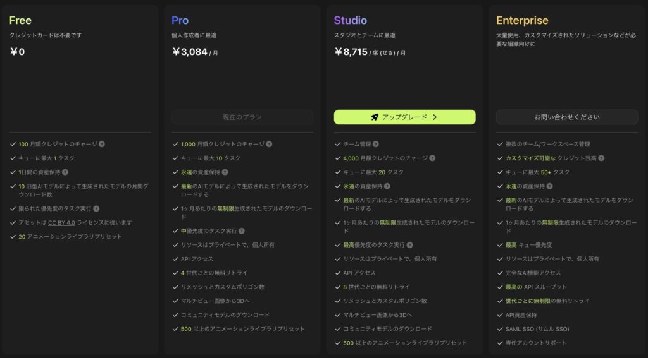The height and width of the screenshot is (358, 648).
Task: Click the Pro plan title
Action: tap(180, 20)
